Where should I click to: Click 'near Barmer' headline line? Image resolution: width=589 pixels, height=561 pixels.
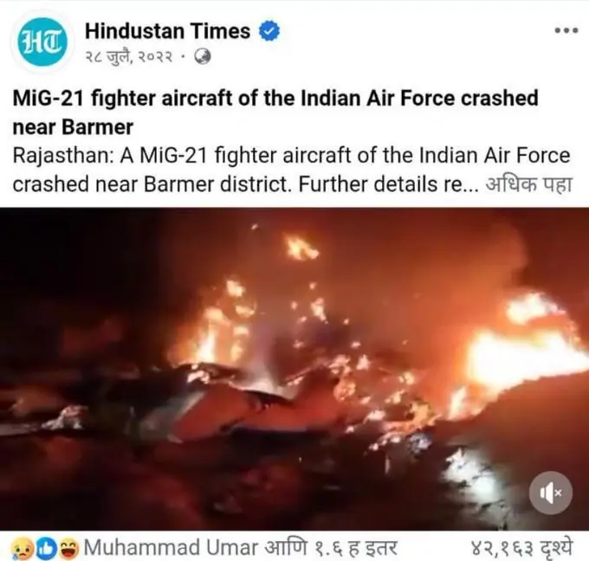coord(73,127)
